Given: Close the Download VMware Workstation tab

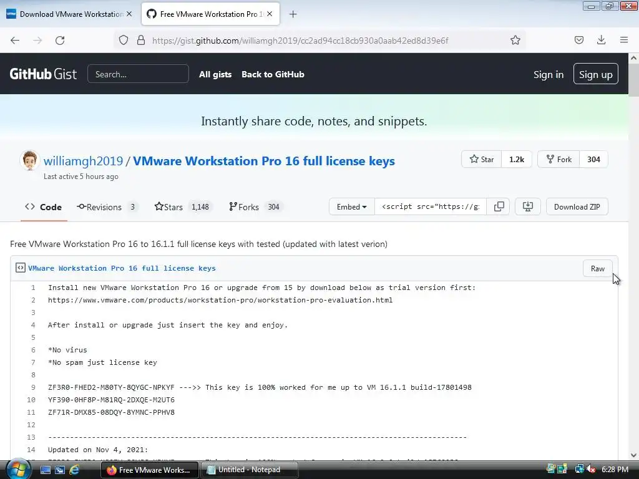Looking at the screenshot, I should pyautogui.click(x=129, y=14).
